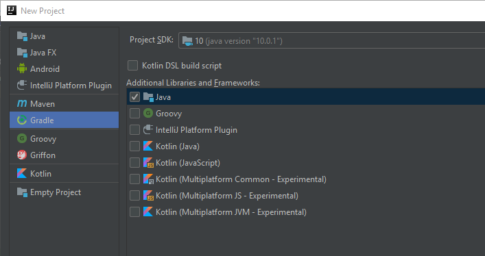Click the Kotlin (Java) logo icon

pos(148,146)
